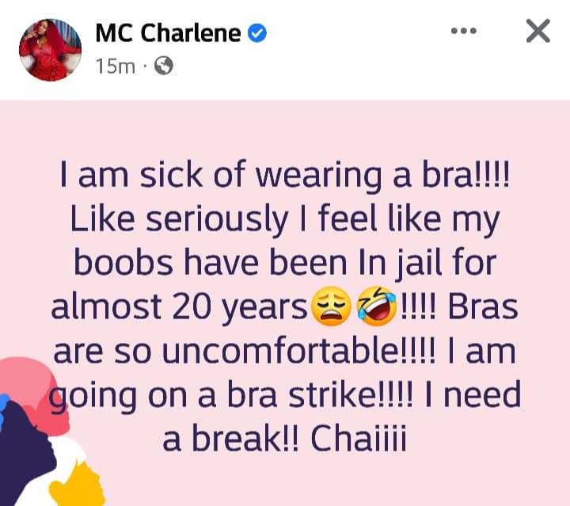Click the blue verified badge
570x506 pixels.
tap(257, 33)
